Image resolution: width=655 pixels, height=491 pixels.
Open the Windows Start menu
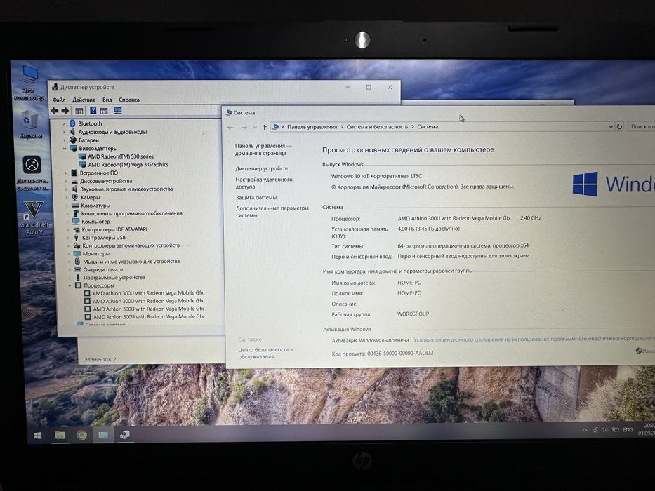pyautogui.click(x=38, y=436)
